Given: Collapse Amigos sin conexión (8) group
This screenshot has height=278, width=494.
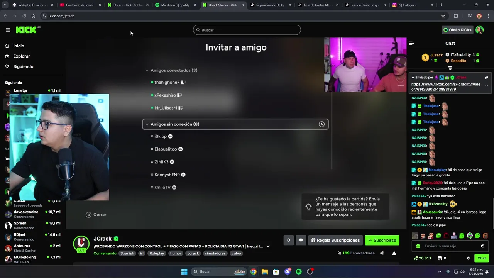Looking at the screenshot, I should [x=235, y=124].
